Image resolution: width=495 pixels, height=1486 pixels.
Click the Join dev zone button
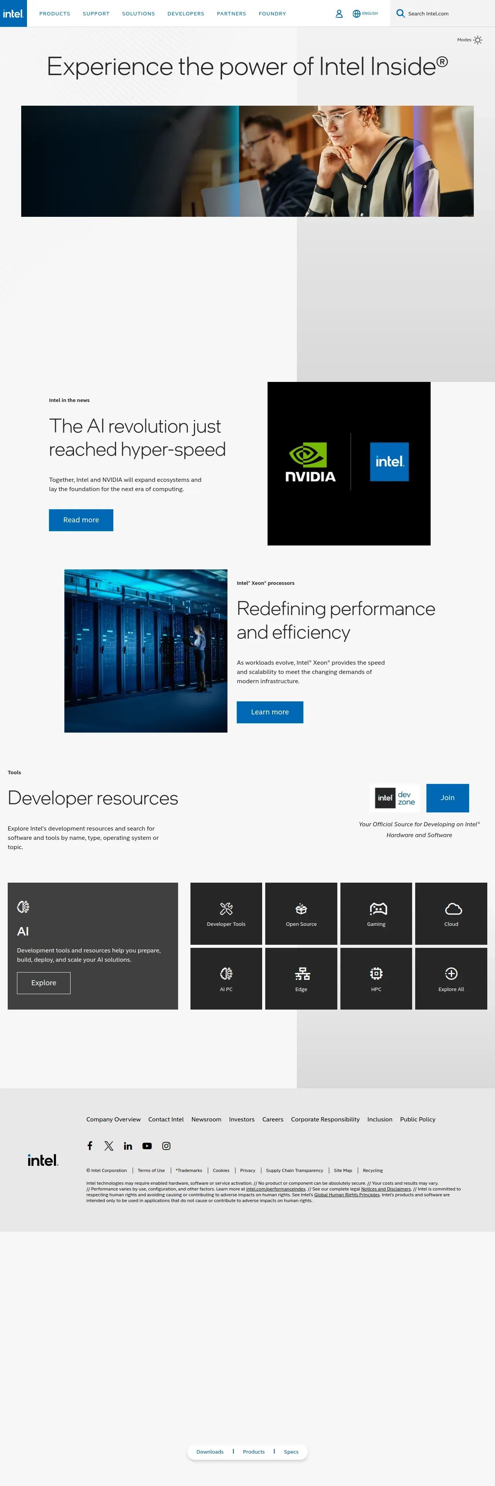pyautogui.click(x=447, y=798)
